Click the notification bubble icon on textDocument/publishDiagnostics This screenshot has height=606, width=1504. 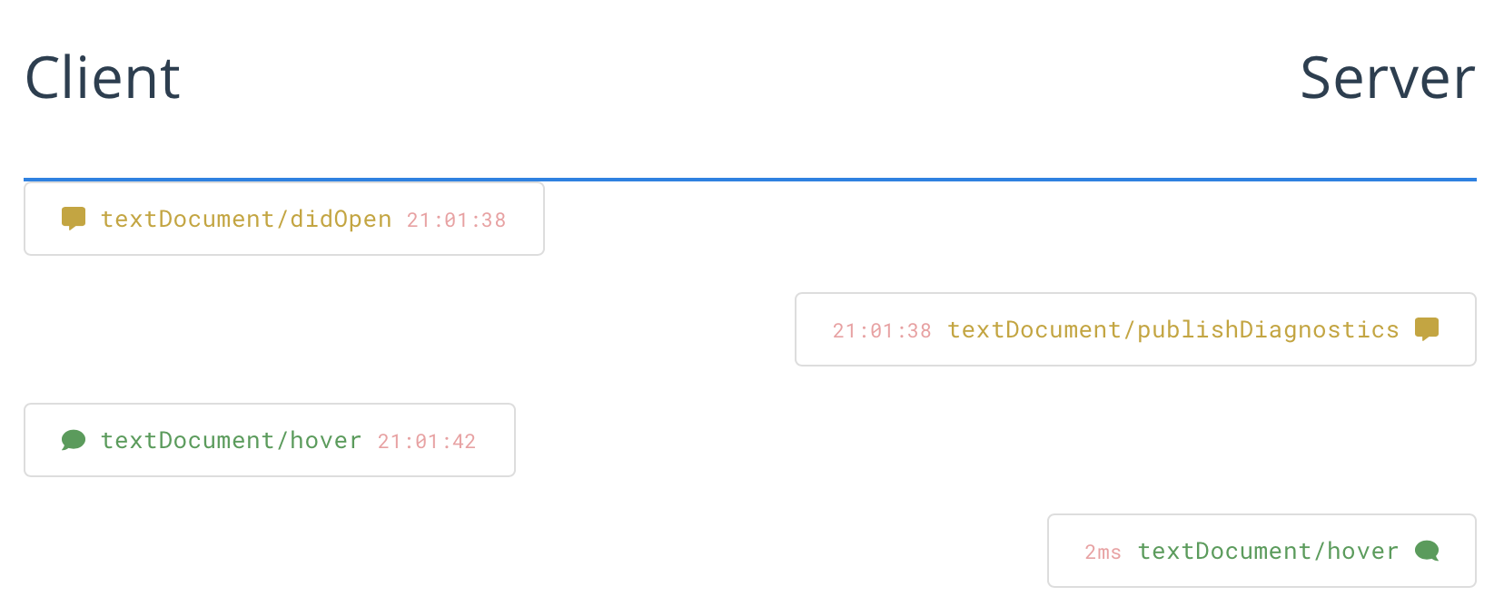1428,329
